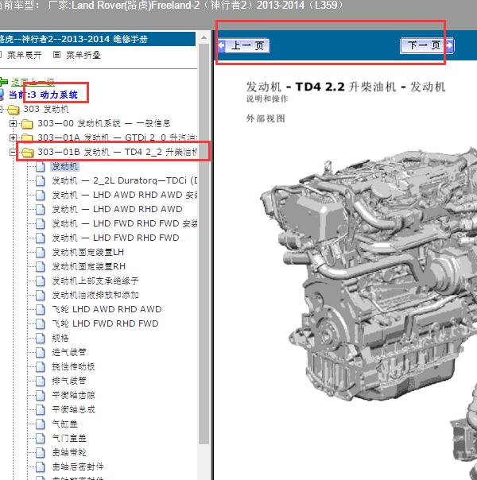Screen dimensions: 477x480
Task: Open 发动机 — LHD FWD RHD FWD page
Action: point(115,238)
